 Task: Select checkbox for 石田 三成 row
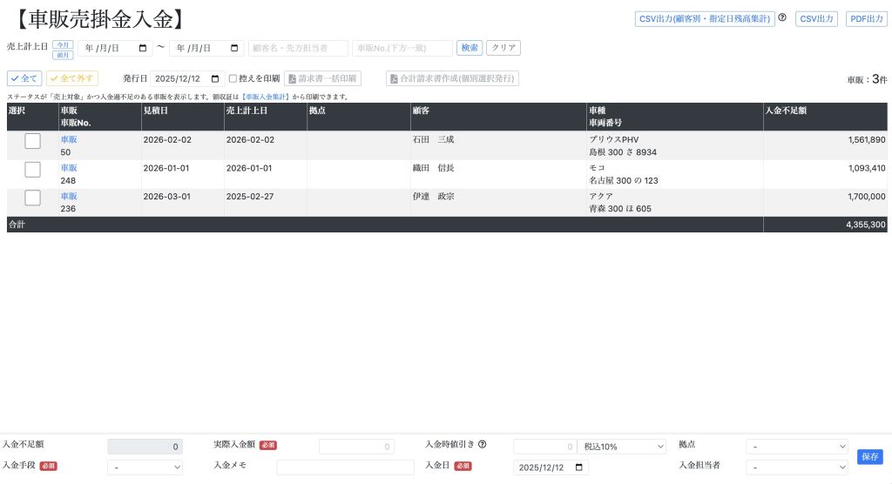pos(32,141)
